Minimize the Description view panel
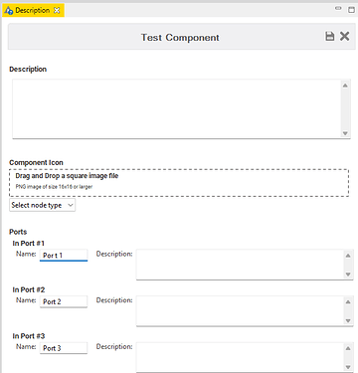Image resolution: width=358 pixels, height=373 pixels. [x=338, y=9]
